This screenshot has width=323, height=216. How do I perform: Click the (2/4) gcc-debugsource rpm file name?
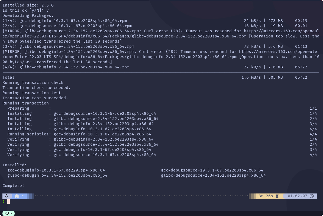pos(76,26)
